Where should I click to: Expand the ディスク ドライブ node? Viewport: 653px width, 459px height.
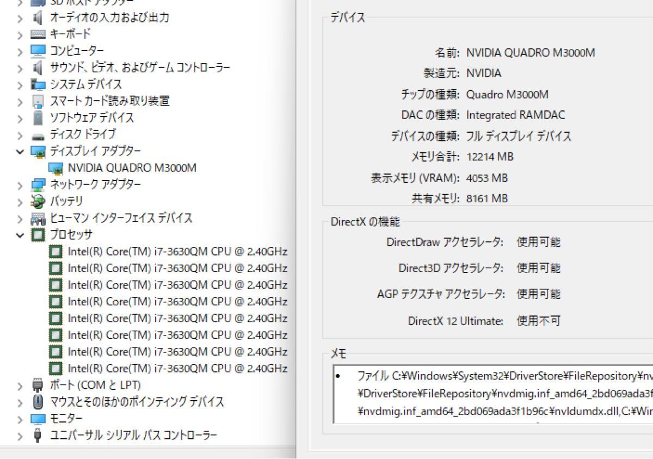coord(20,135)
